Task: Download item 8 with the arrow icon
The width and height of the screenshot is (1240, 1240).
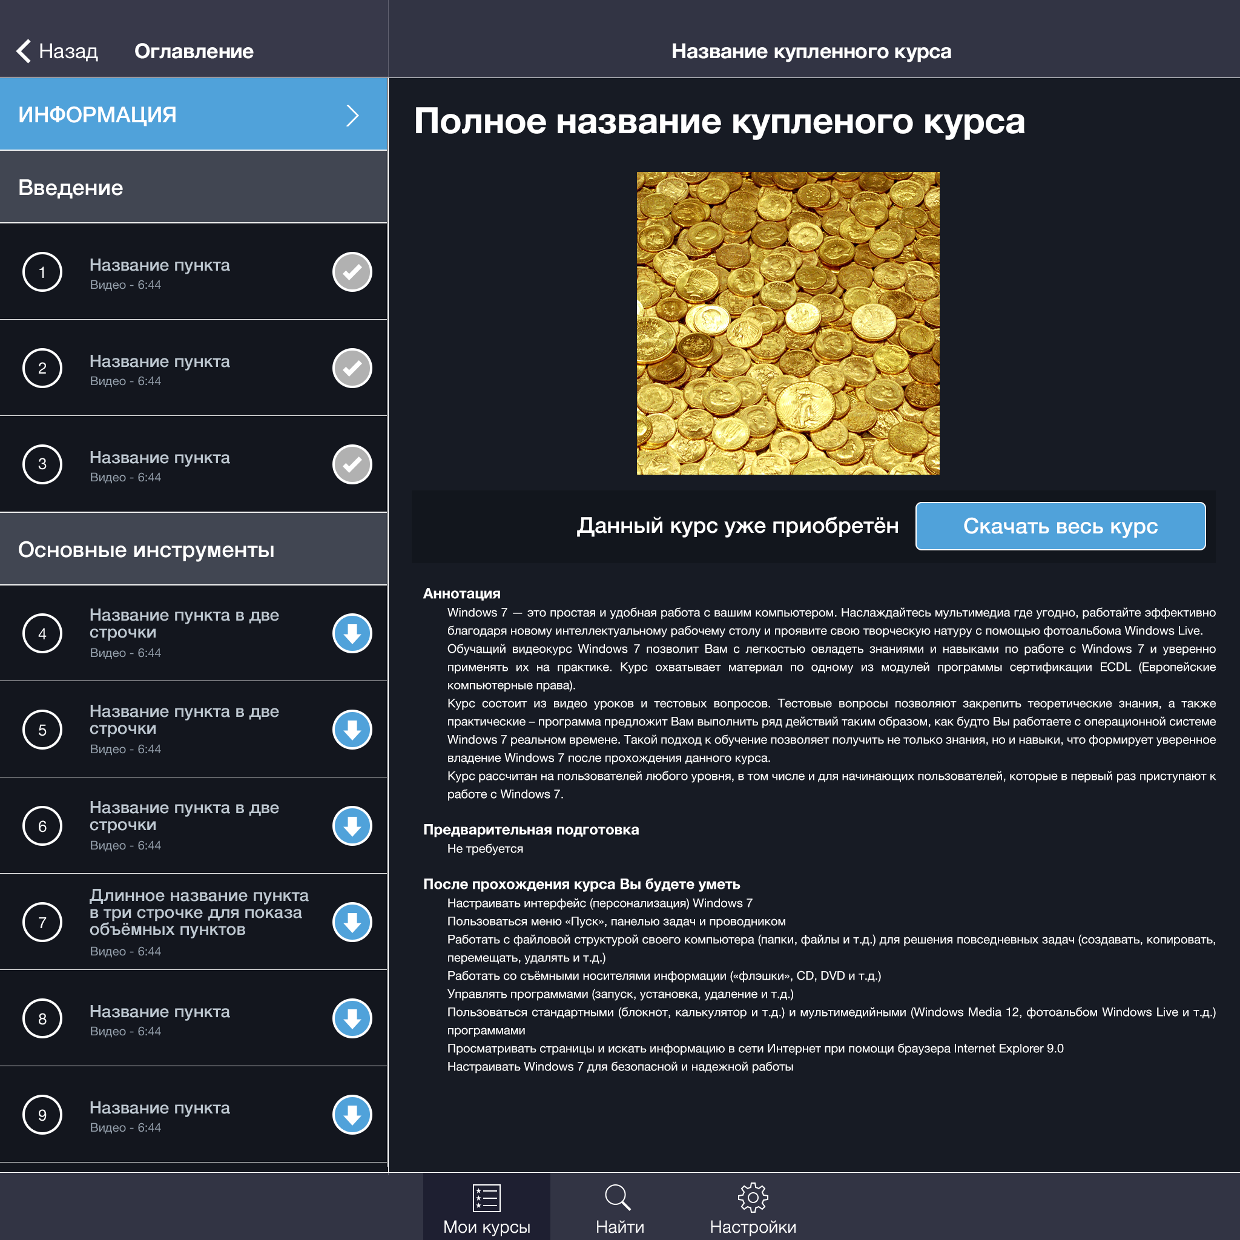Action: point(352,1018)
